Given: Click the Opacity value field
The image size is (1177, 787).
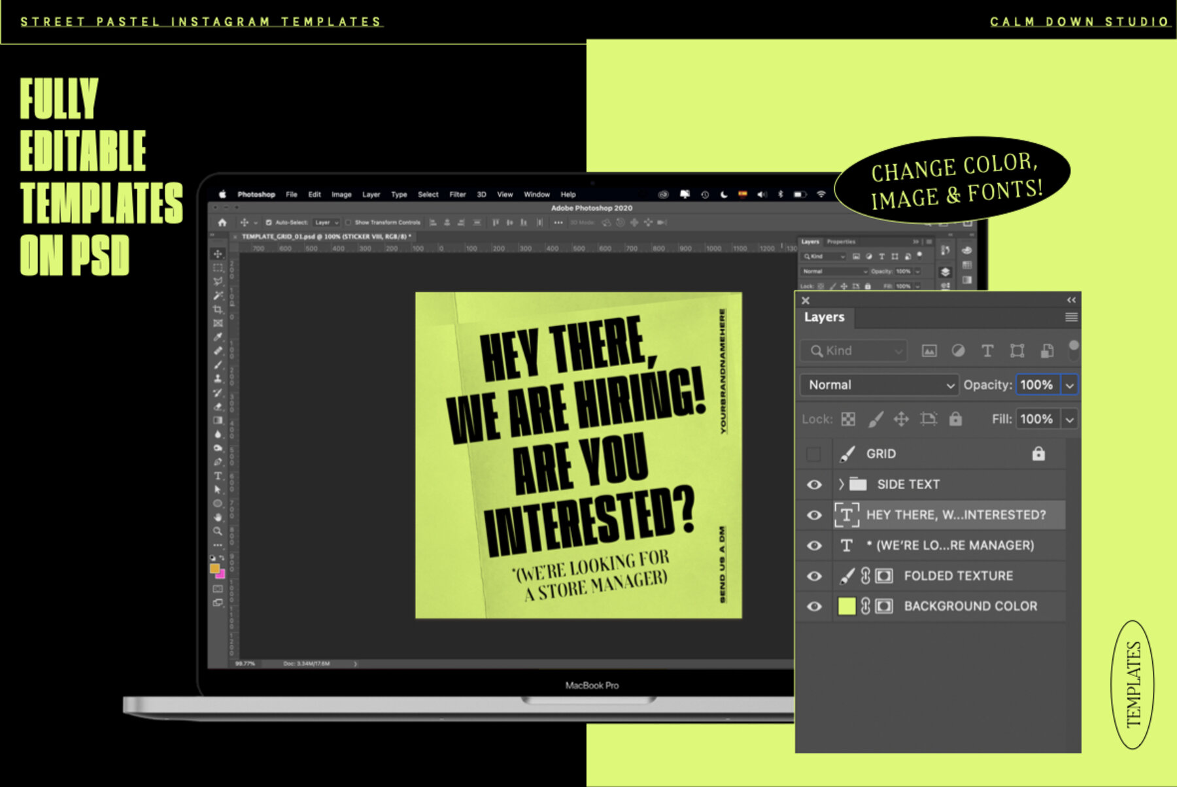Looking at the screenshot, I should (1037, 385).
